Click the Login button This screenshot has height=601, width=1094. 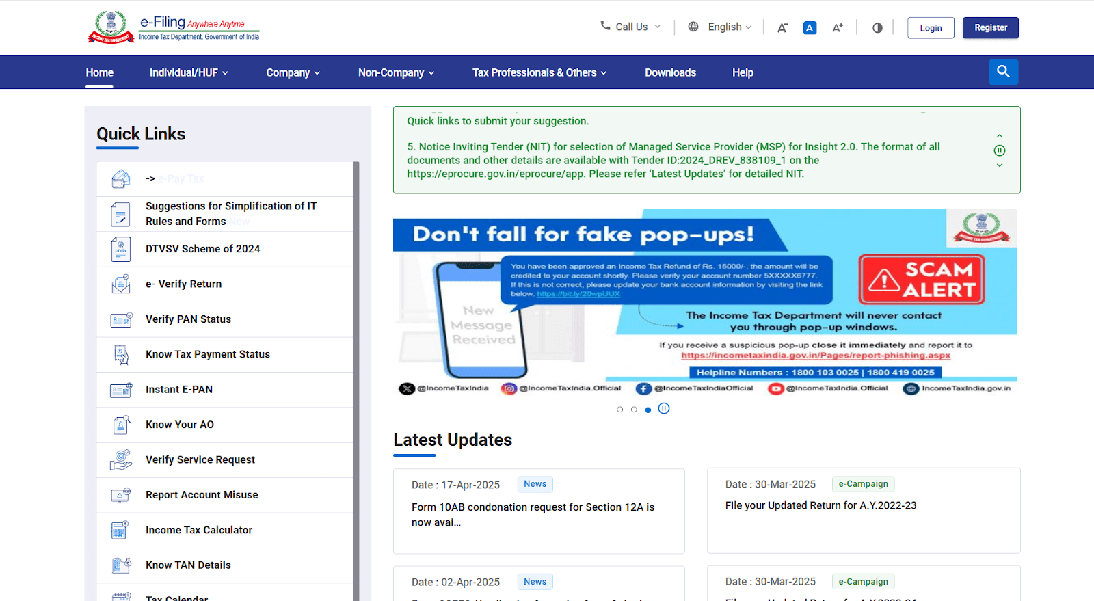931,28
